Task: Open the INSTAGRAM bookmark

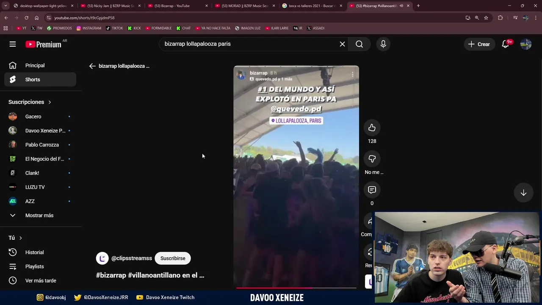Action: click(89, 28)
